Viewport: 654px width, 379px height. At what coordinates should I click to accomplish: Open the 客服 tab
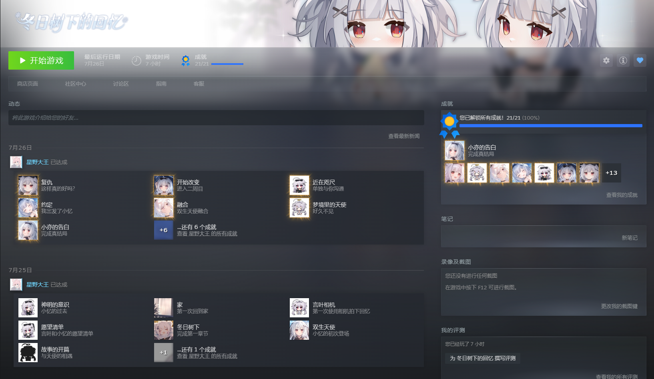point(199,84)
